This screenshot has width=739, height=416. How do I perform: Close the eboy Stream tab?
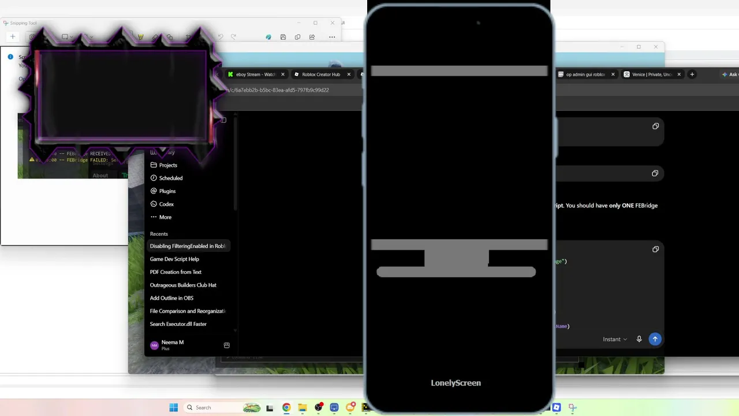pyautogui.click(x=283, y=75)
